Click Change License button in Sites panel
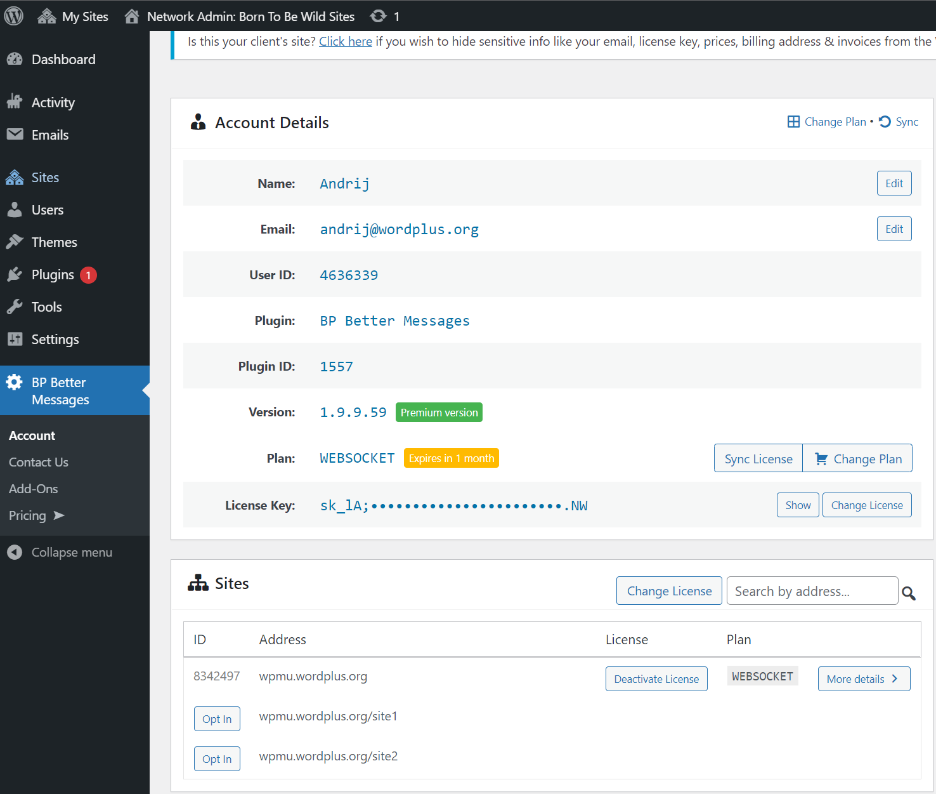The image size is (936, 794). [669, 591]
